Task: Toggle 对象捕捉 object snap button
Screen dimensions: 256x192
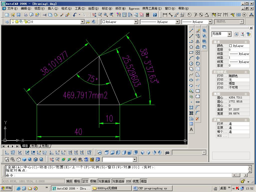Action: point(104,181)
